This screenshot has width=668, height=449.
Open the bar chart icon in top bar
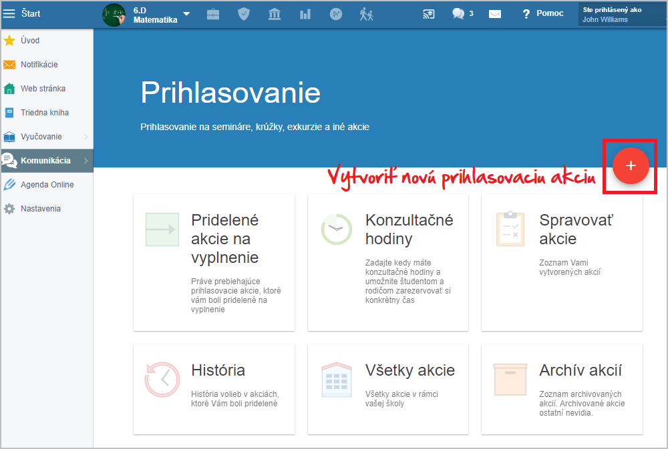point(305,15)
